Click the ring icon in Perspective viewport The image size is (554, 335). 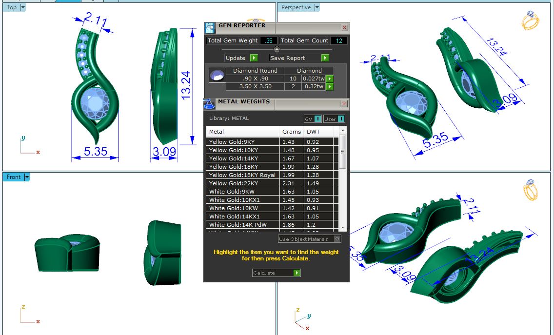coord(531,20)
